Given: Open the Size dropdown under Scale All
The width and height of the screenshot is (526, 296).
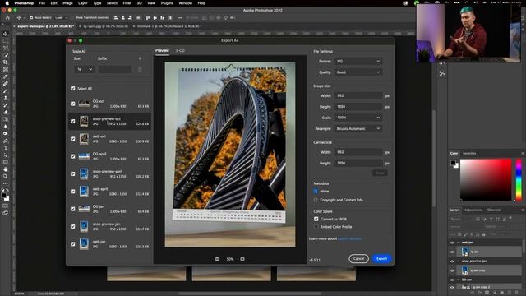Looking at the screenshot, I should [84, 69].
